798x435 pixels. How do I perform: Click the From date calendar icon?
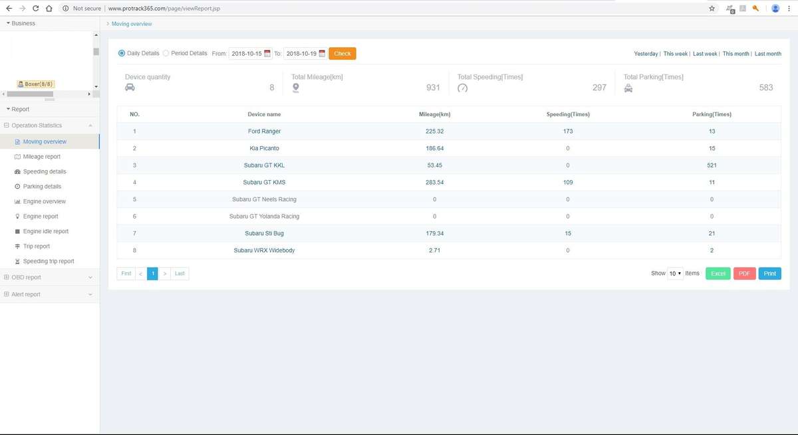click(x=267, y=54)
